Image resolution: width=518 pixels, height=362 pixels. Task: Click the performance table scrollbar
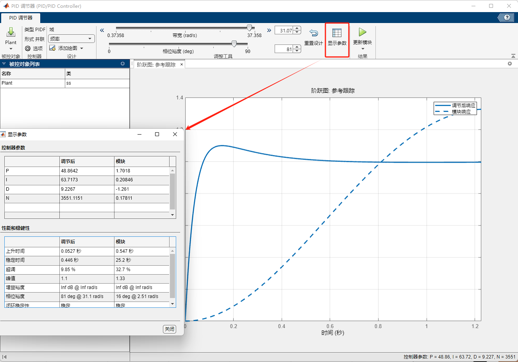click(173, 276)
